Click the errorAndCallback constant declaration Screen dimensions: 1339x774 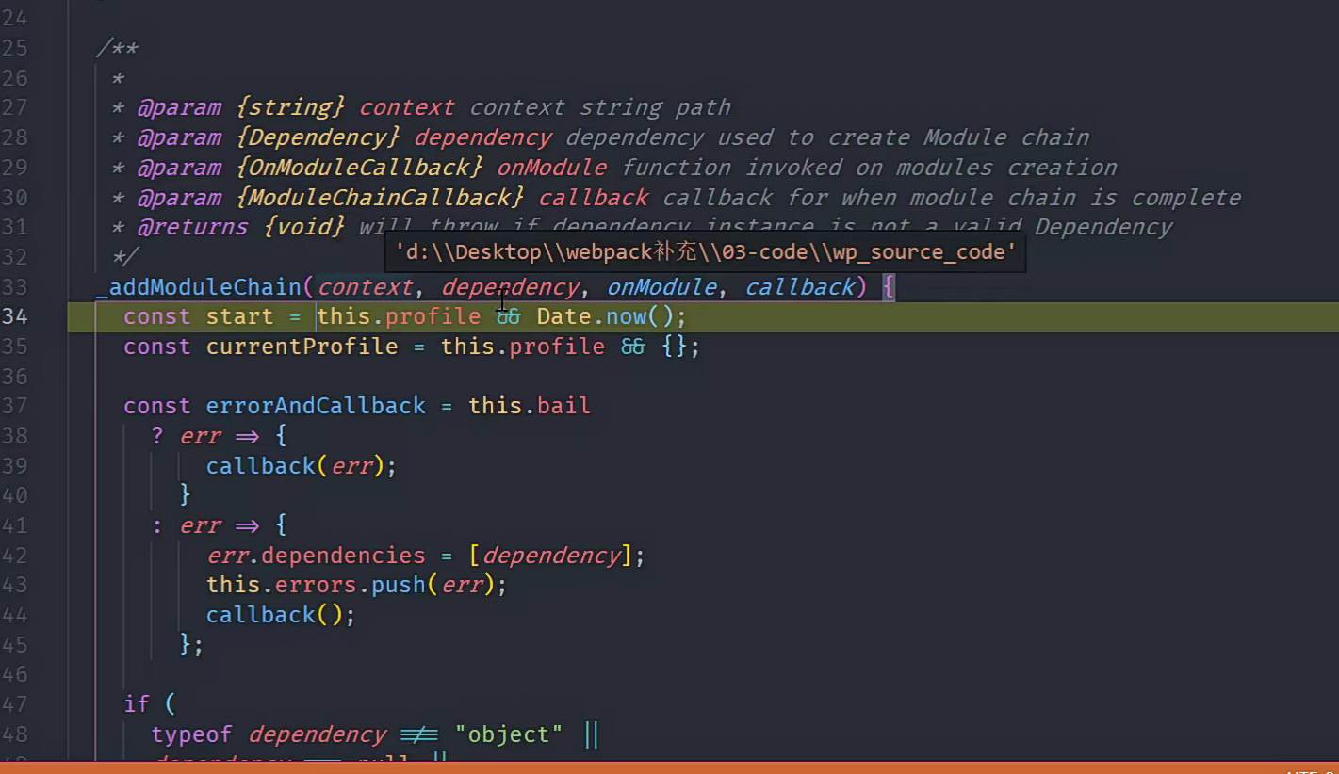pyautogui.click(x=316, y=406)
